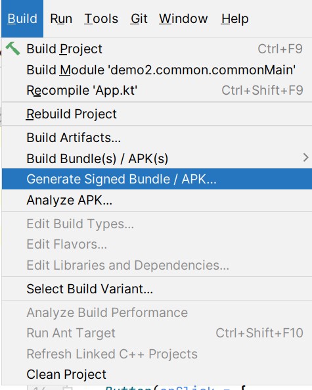Viewport: 312px width, 390px height.
Task: Click Edit Build Types... entry
Action: 157,224
